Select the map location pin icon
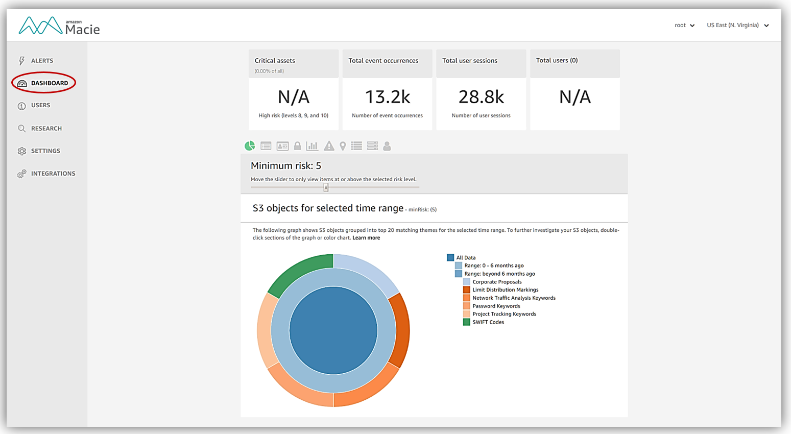 click(x=343, y=146)
